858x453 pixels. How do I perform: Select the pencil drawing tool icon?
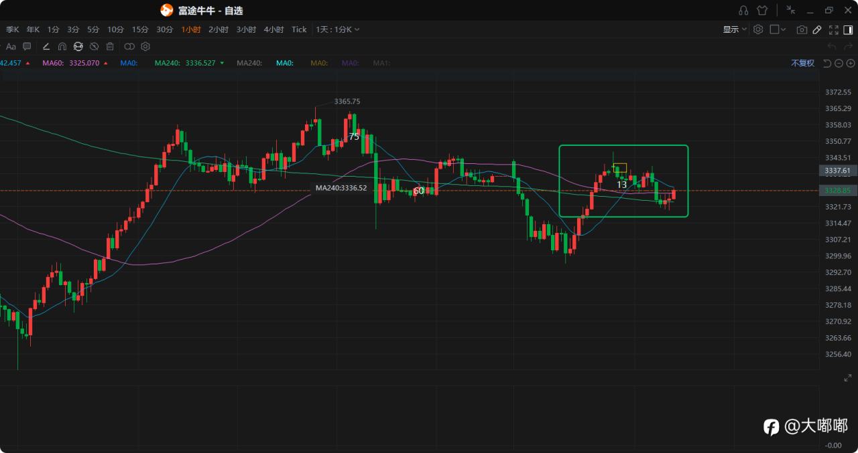pos(817,29)
